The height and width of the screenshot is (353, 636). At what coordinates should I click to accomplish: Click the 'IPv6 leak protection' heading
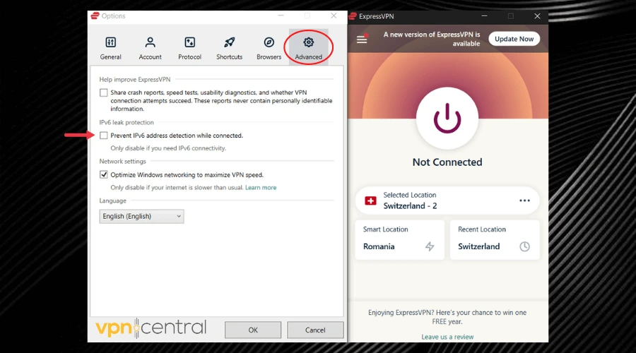click(126, 122)
